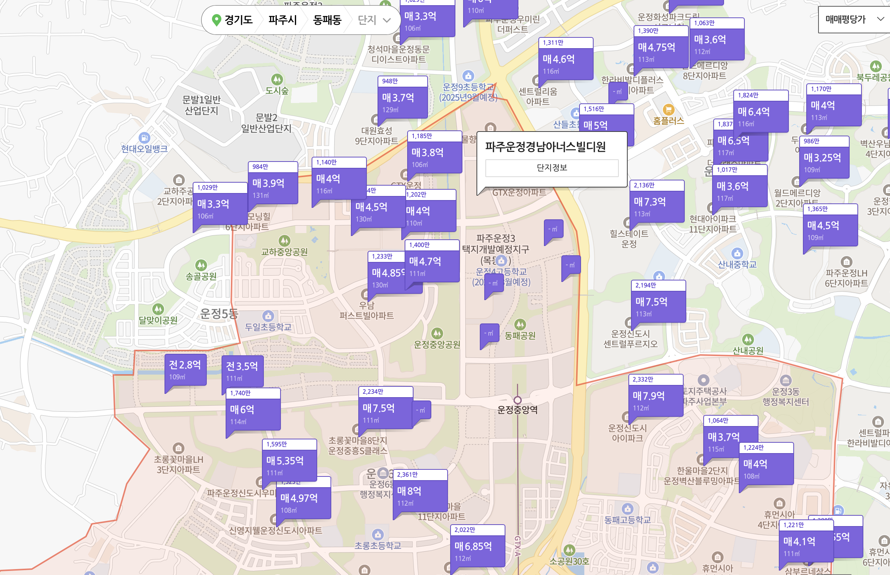Click the 매 7.5억 2,194만 price marker
Image resolution: width=890 pixels, height=575 pixels.
[658, 302]
